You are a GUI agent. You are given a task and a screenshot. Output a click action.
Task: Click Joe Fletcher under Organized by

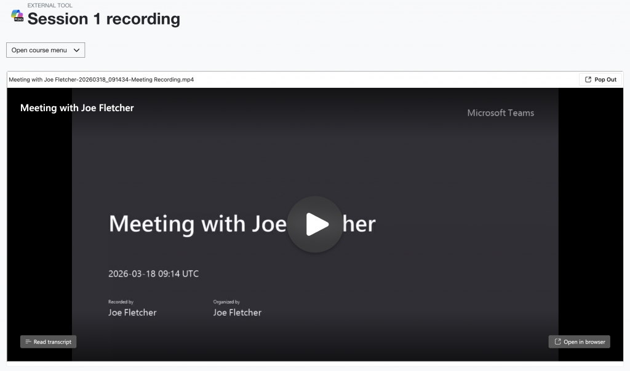click(x=237, y=313)
